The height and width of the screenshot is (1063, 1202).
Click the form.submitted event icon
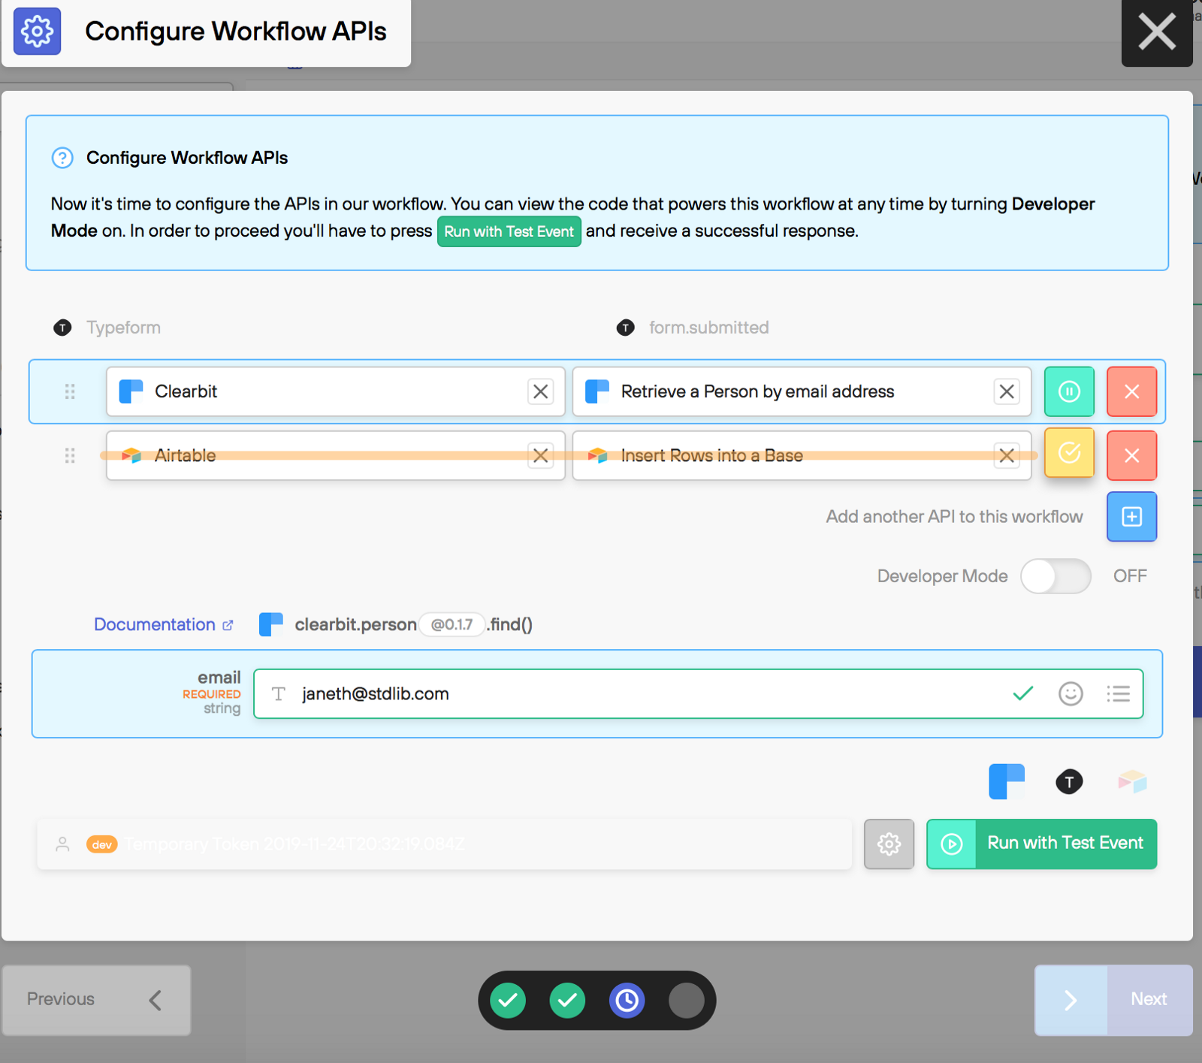625,328
